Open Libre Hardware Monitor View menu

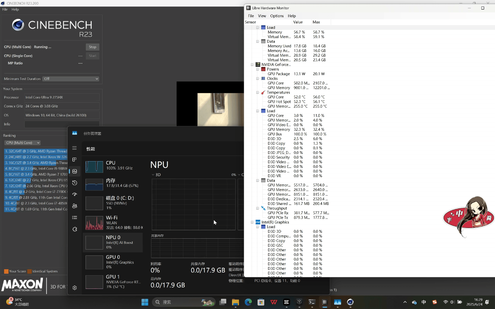point(262,16)
